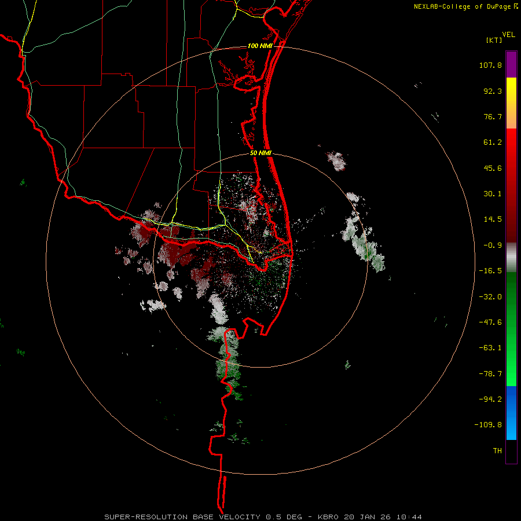The width and height of the screenshot is (521, 521).
Task: Click the 76.7 velocity scale value
Action: click(x=493, y=116)
